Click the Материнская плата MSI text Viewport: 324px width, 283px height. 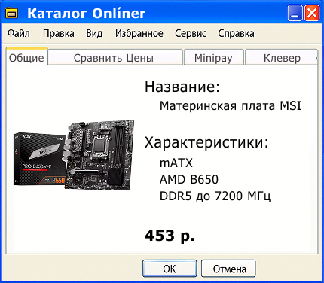coord(231,105)
